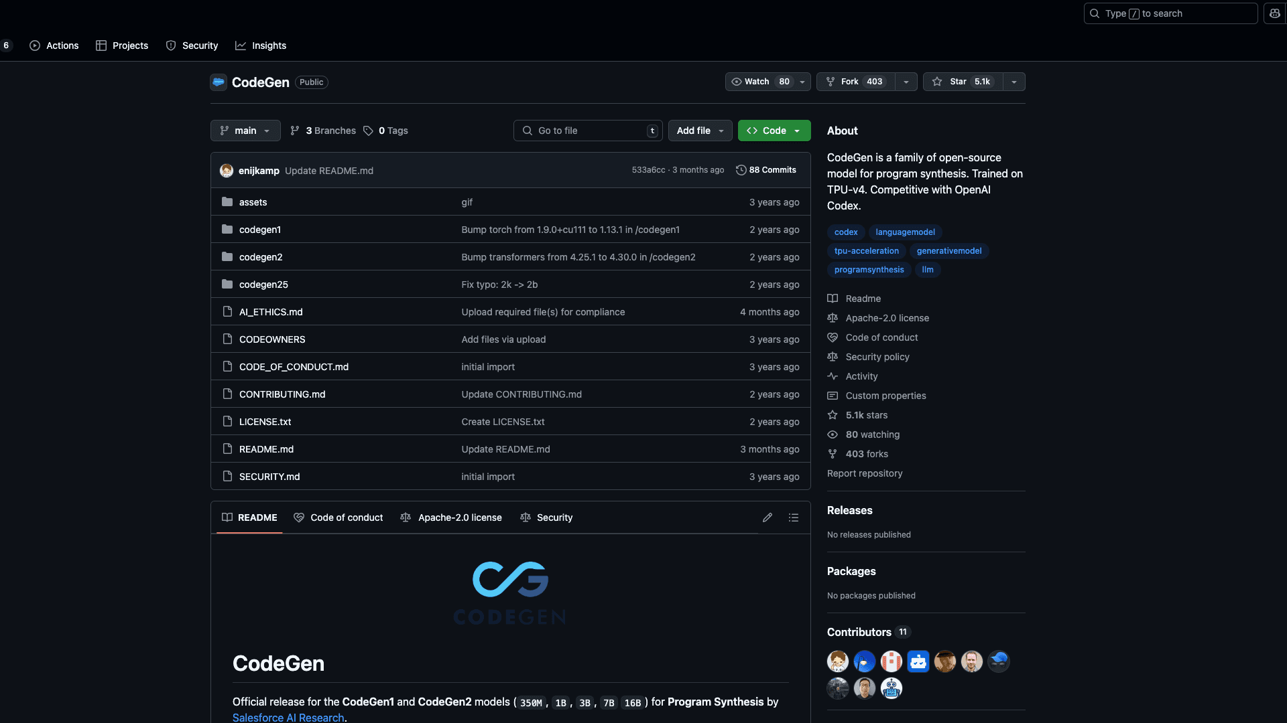Select the codex topic tag
The height and width of the screenshot is (723, 1287).
[846, 232]
